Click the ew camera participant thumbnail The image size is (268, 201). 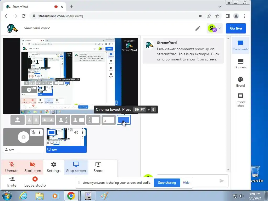point(23,140)
